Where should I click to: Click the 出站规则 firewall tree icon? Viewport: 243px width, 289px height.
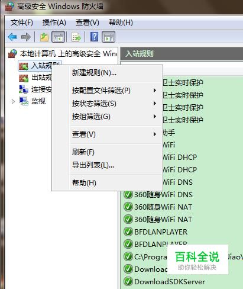tap(24, 78)
